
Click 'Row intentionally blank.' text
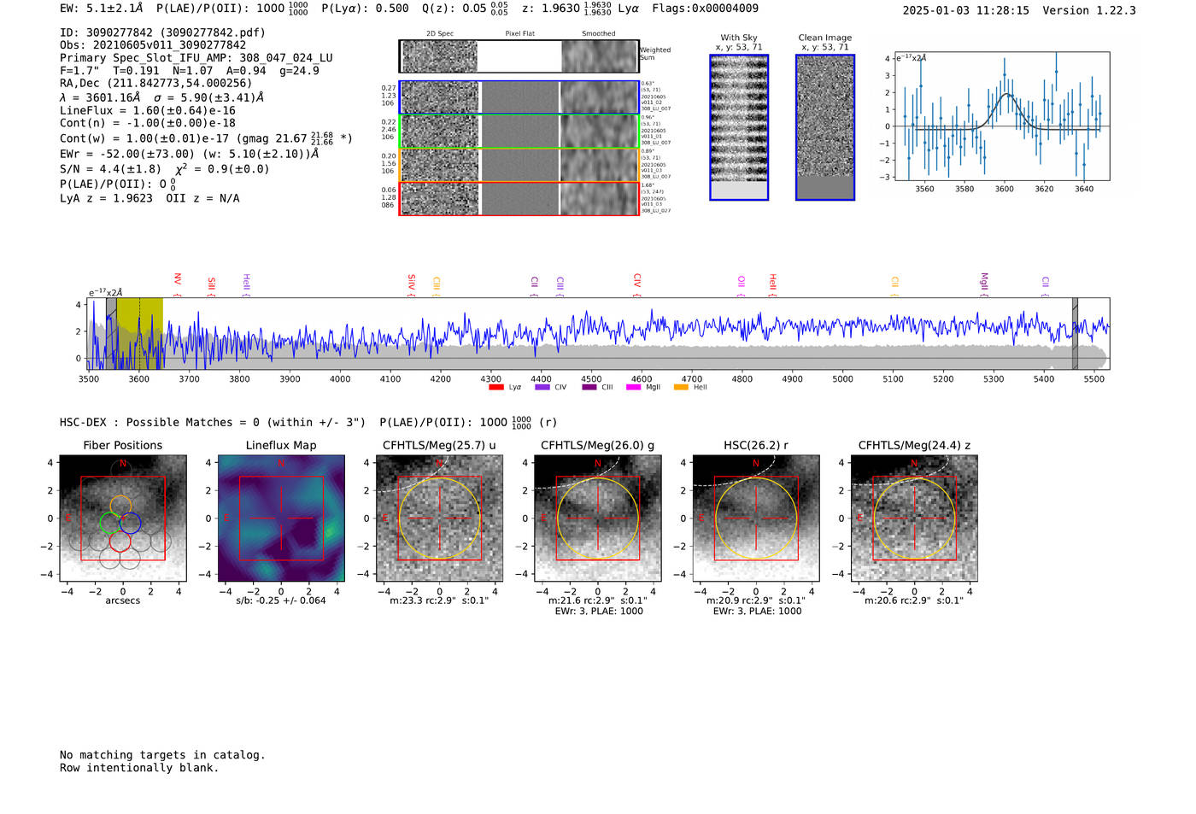point(139,768)
